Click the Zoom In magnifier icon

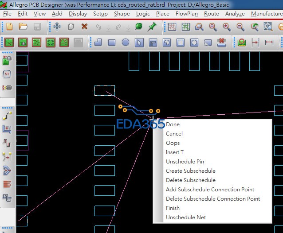227,27
